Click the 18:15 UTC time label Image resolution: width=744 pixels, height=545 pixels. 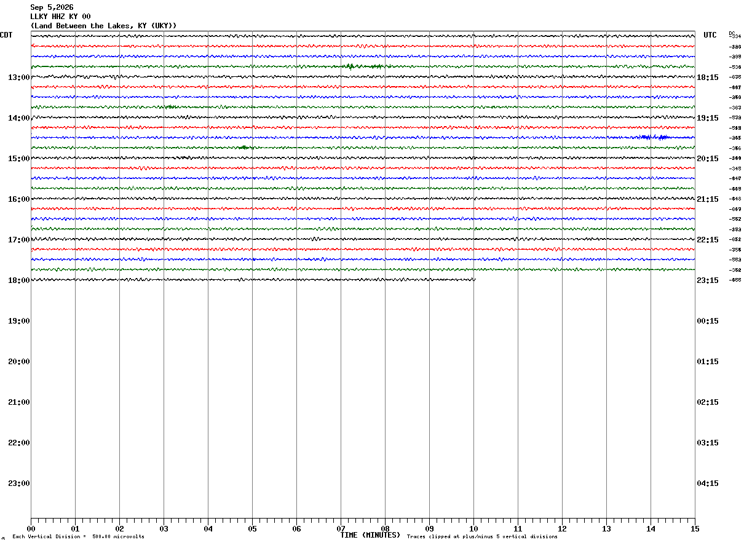coord(708,78)
